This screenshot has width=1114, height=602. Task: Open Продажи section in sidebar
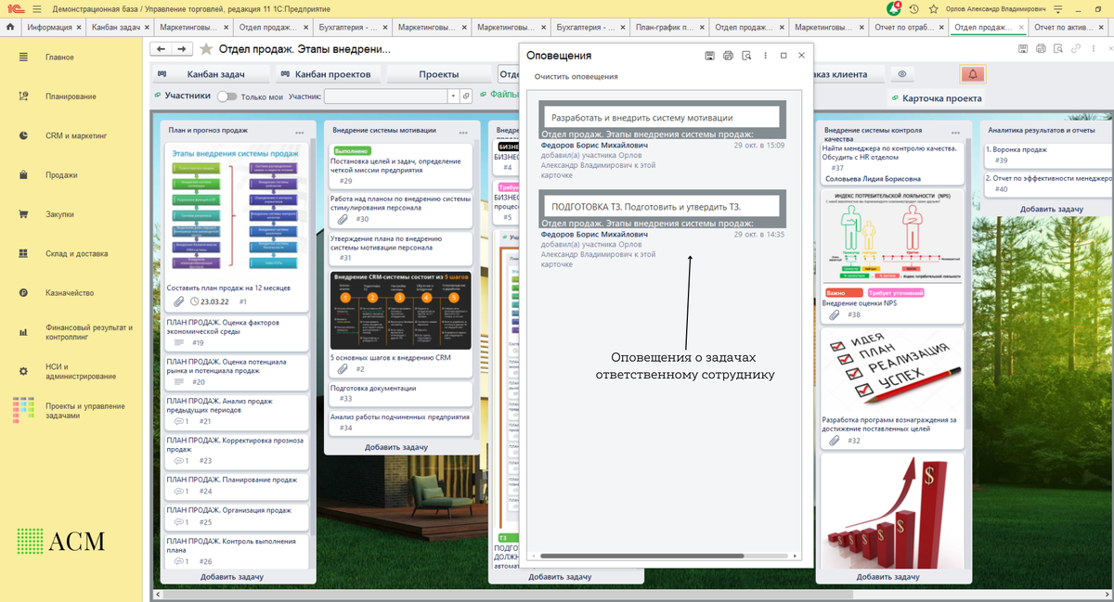click(61, 175)
